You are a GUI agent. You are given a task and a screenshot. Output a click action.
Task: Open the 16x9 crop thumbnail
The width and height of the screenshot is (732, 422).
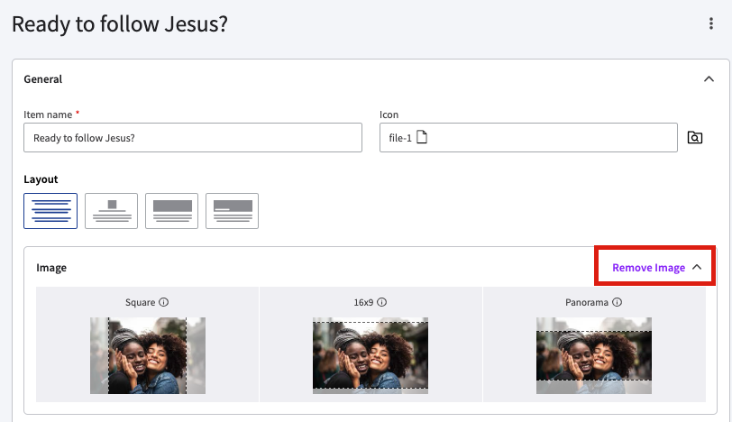click(x=371, y=355)
